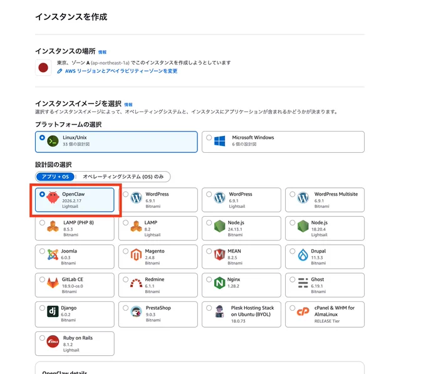Click the WordPress Bitnami 6.9.1 logo icon
This screenshot has height=374, width=426.
tap(136, 198)
